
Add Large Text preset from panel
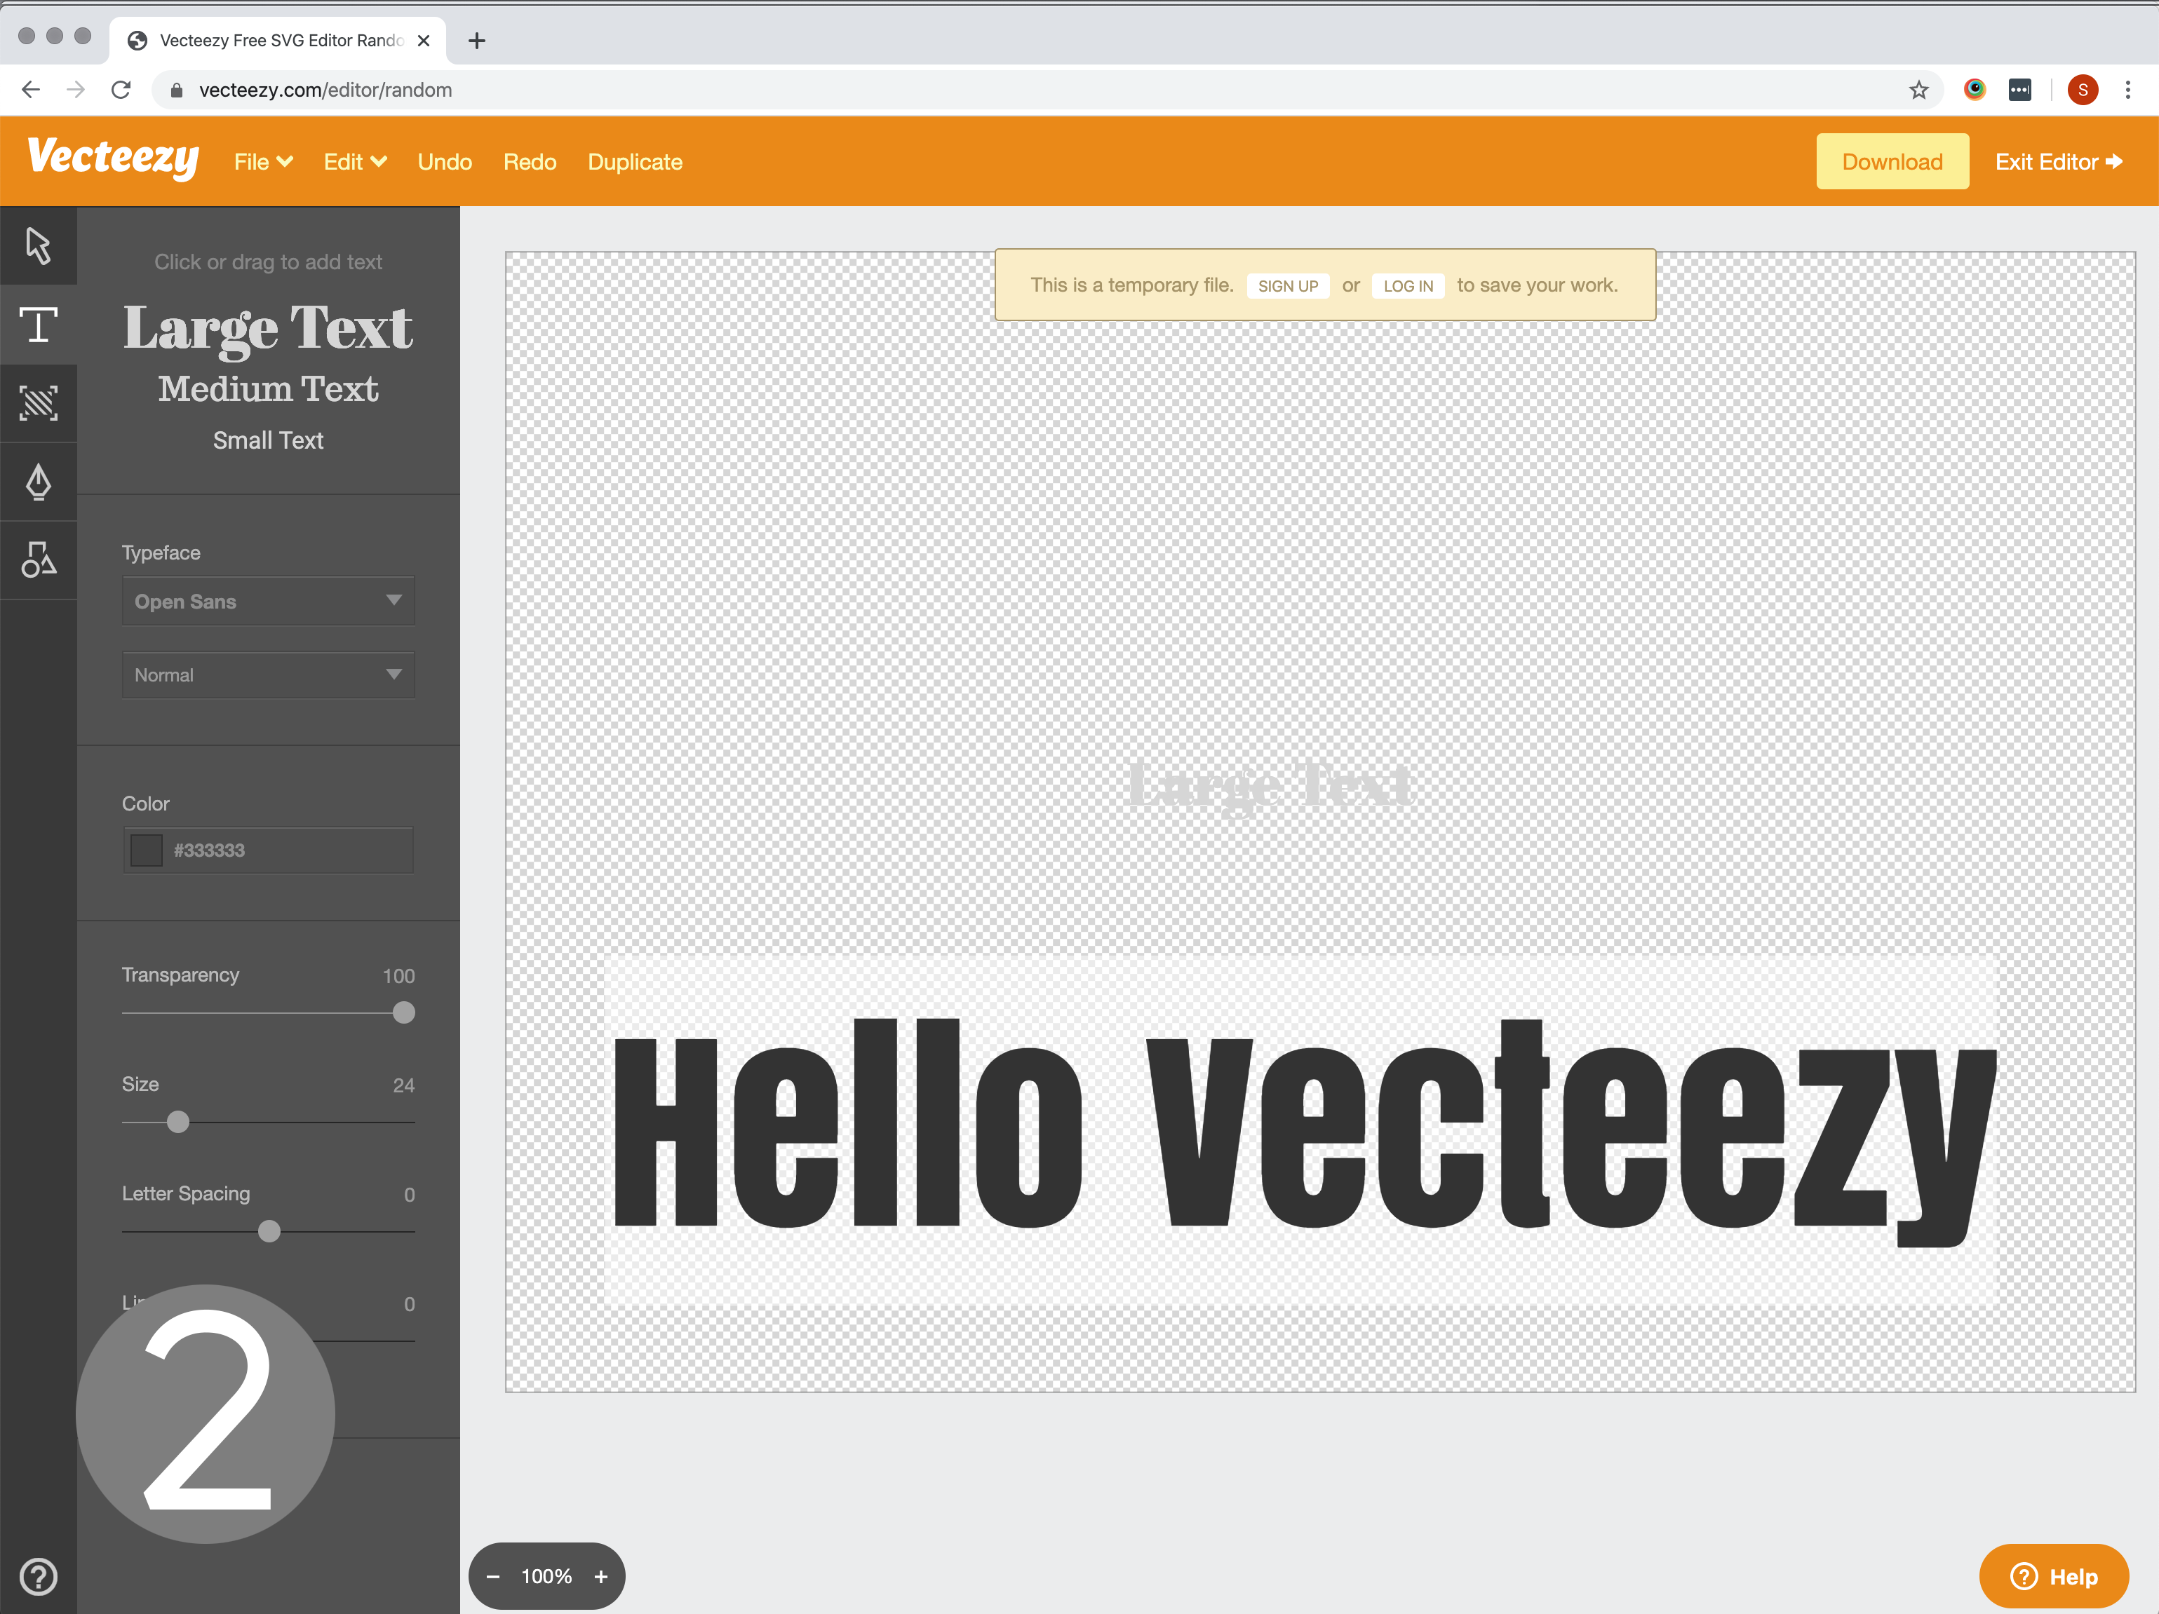pyautogui.click(x=267, y=328)
